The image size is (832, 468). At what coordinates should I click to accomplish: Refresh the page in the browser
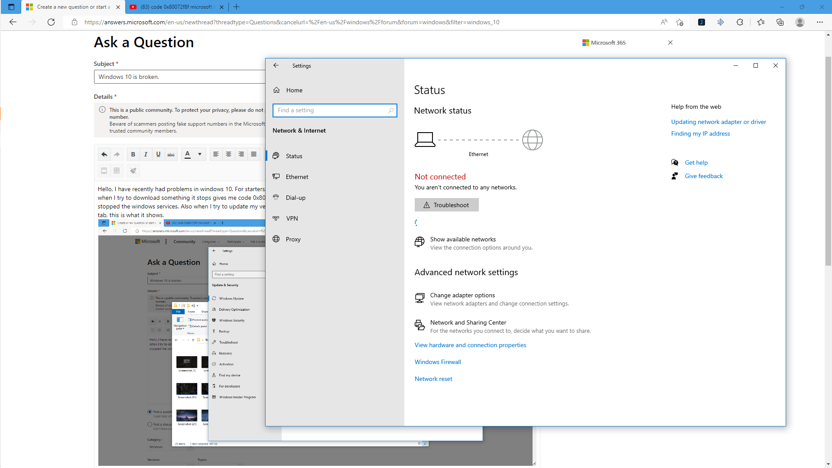(51, 22)
